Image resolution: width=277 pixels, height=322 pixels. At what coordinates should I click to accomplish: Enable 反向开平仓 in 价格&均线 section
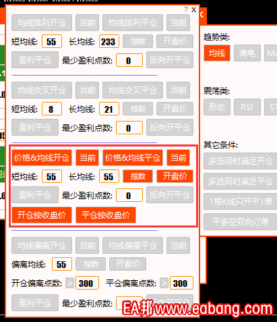(170, 195)
